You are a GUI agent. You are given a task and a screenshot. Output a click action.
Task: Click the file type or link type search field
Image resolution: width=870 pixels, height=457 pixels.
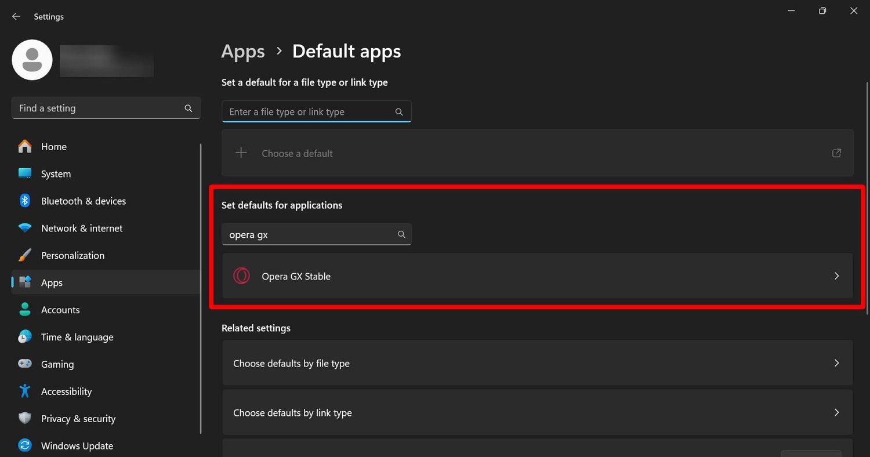[302, 111]
